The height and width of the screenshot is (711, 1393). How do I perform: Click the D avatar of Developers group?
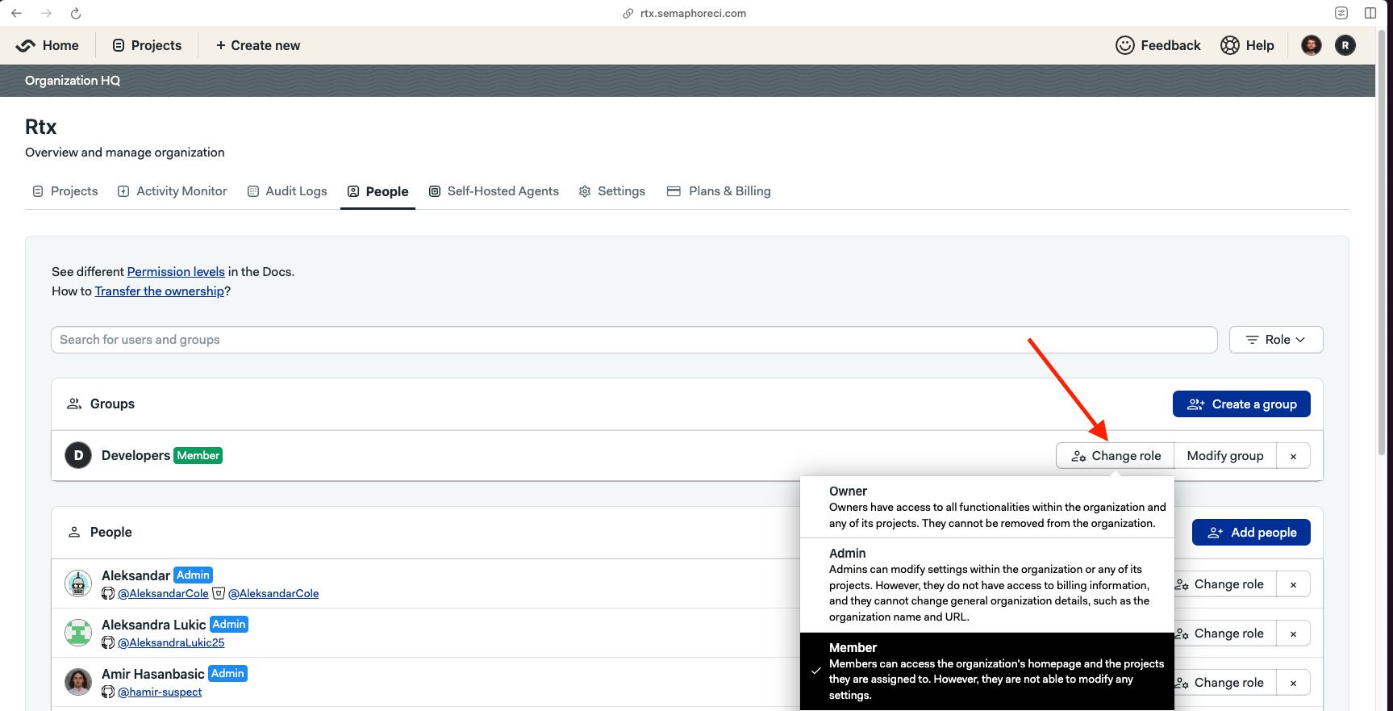[78, 455]
